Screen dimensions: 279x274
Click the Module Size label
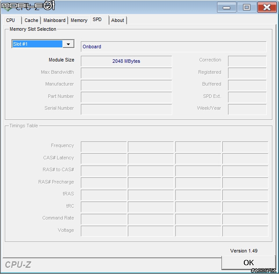coord(62,60)
